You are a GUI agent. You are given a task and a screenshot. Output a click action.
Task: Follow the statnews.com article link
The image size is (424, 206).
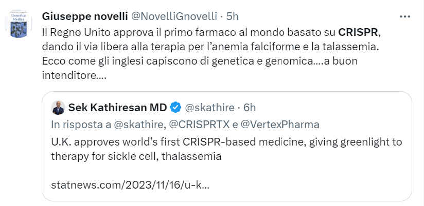(131, 183)
